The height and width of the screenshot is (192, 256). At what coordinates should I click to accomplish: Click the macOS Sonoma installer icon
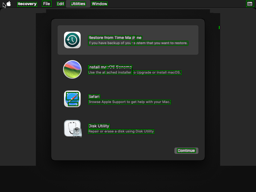tap(72, 69)
